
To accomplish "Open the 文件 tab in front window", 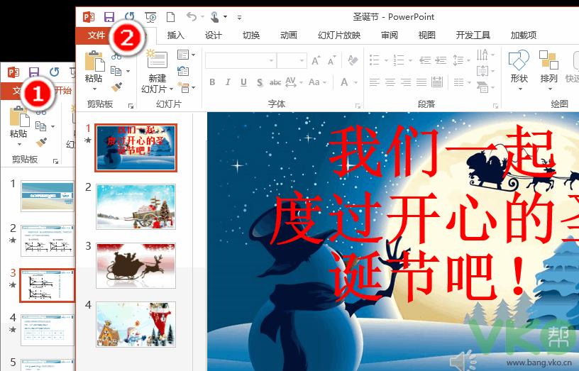I will click(96, 35).
